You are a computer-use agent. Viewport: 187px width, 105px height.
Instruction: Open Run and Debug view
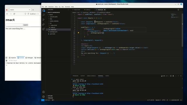[x=44, y=24]
